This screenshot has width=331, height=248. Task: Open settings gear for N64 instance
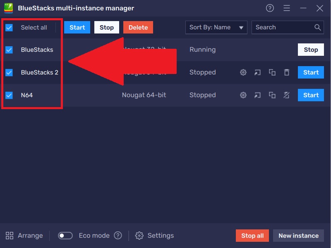click(243, 95)
